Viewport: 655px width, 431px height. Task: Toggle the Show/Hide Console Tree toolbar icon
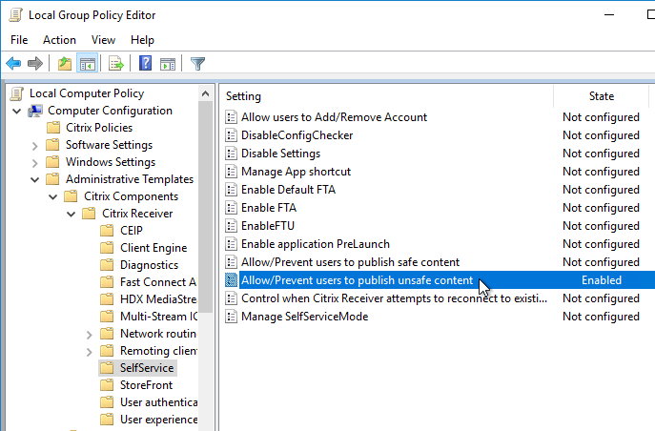88,64
